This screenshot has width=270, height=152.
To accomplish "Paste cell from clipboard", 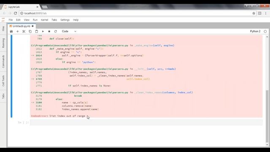I will pyautogui.click(x=37, y=31).
